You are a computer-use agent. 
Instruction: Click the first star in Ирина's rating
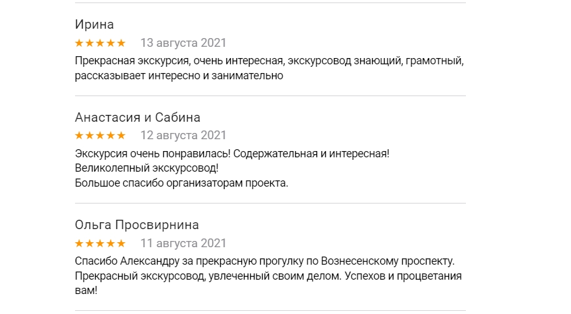click(79, 43)
